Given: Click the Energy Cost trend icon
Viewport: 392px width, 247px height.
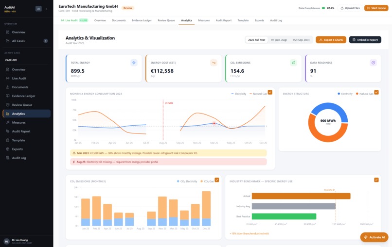Looking at the screenshot, I should click(x=214, y=63).
